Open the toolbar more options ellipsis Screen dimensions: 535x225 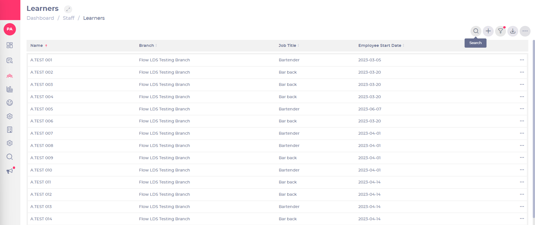(x=525, y=31)
